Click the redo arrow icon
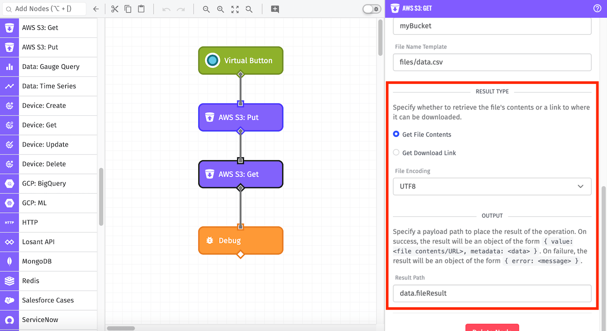Screen dimensions: 607x331 (181, 9)
